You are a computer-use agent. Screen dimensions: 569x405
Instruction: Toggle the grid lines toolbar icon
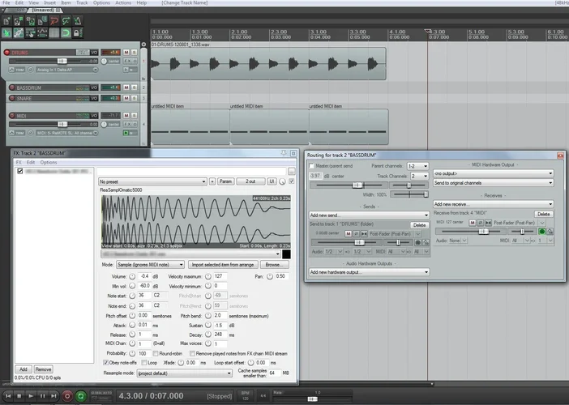point(53,33)
